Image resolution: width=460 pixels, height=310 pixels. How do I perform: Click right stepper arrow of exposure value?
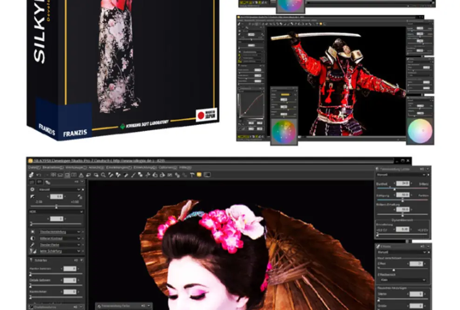pyautogui.click(x=65, y=197)
